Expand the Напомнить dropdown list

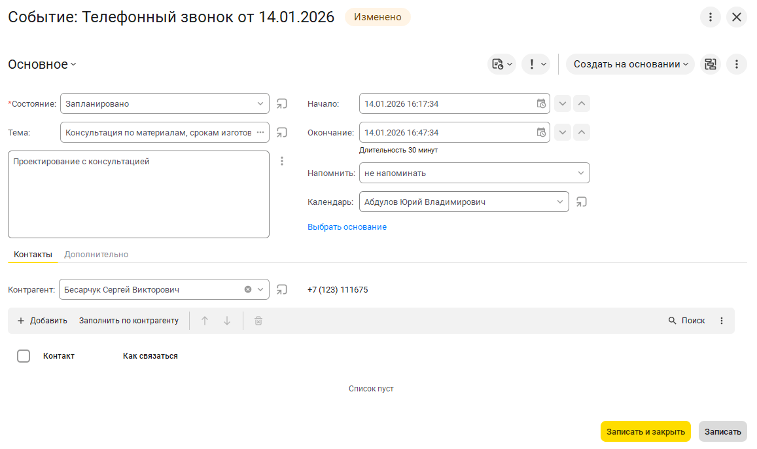point(580,173)
